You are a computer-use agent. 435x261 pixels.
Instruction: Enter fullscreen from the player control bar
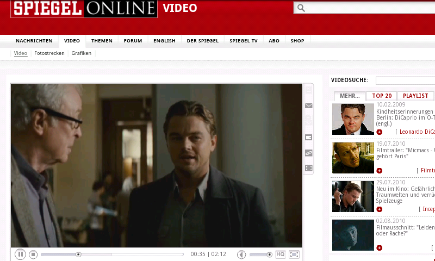(294, 254)
